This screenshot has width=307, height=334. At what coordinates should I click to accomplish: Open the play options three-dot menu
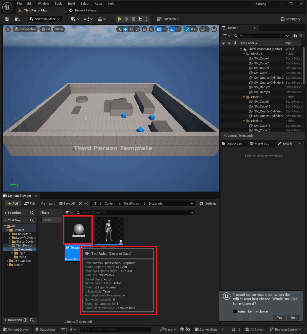click(x=147, y=19)
